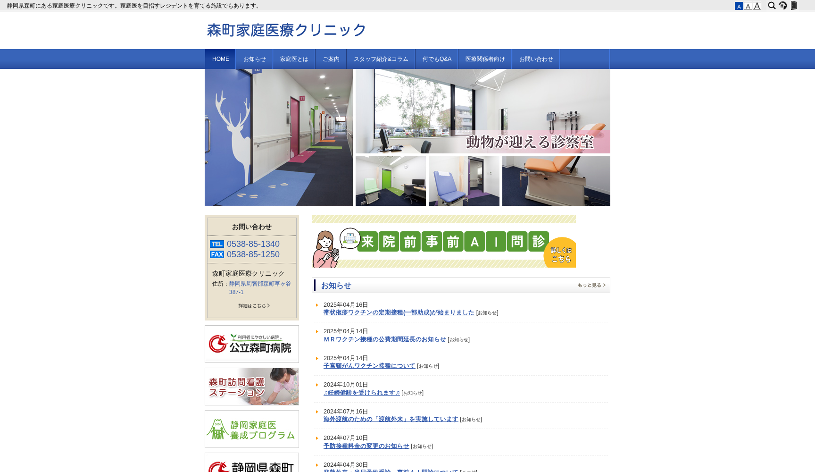The width and height of the screenshot is (815, 472).
Task: Open the 公立森町病院 logo banner
Action: click(x=251, y=344)
